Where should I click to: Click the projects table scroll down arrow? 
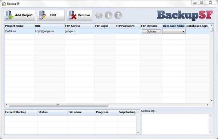coord(211,101)
